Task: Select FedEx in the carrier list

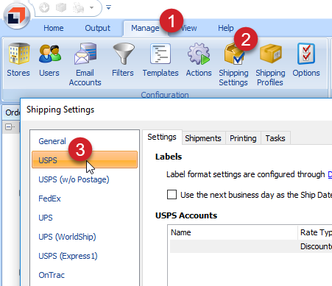Action: (49, 199)
